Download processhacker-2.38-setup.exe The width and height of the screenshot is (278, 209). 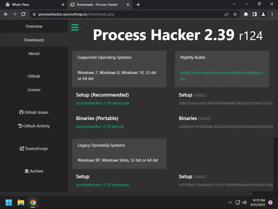(102, 185)
